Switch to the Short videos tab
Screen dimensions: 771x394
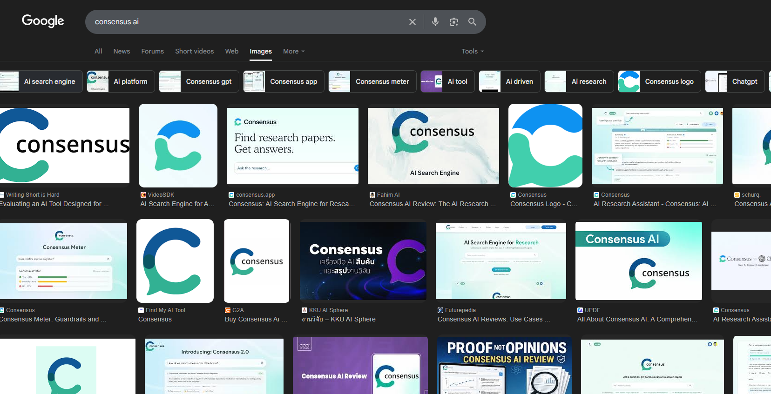click(x=194, y=51)
